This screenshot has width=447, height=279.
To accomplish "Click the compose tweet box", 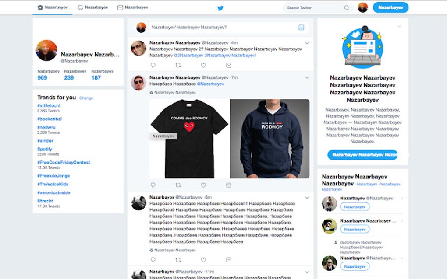I will point(228,27).
